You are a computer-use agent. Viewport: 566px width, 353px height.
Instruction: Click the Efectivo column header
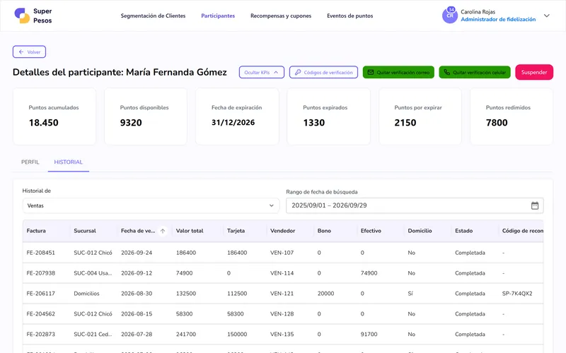[x=371, y=231]
